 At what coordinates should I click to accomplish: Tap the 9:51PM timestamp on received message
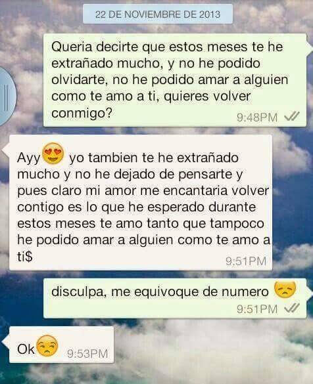tap(246, 261)
